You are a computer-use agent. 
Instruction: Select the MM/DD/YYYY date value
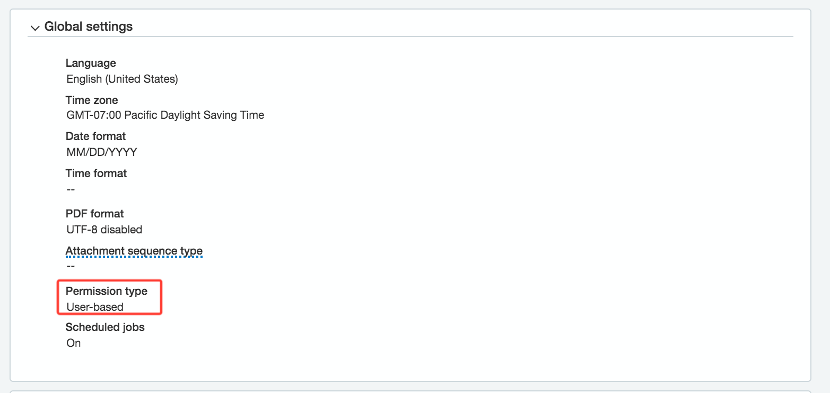pos(101,152)
